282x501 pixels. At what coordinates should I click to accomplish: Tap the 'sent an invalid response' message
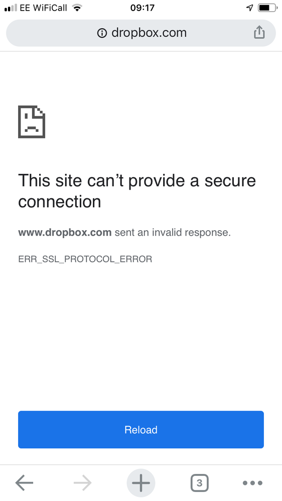[173, 233]
